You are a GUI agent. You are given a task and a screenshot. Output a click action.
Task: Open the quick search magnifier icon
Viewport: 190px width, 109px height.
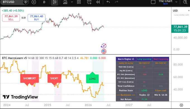[185, 2]
